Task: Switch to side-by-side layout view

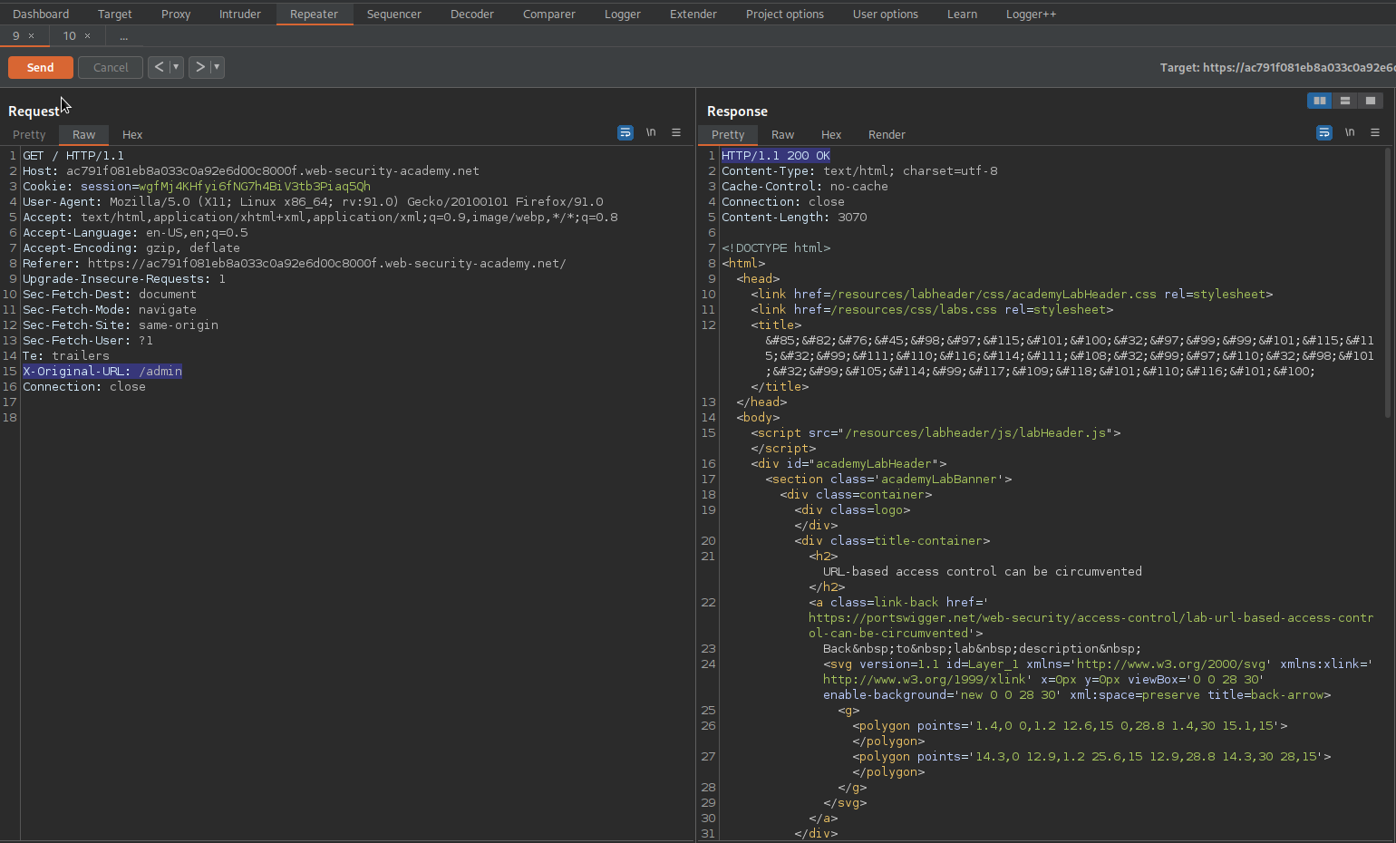Action: (x=1320, y=101)
